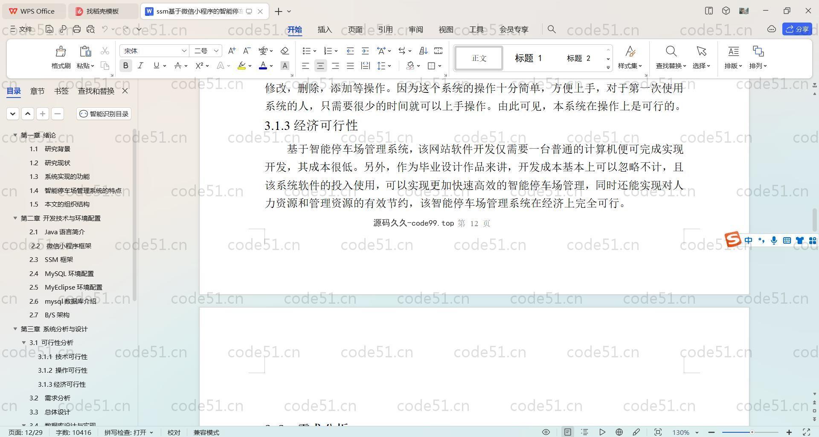Align text right
819x437 pixels.
[335, 66]
